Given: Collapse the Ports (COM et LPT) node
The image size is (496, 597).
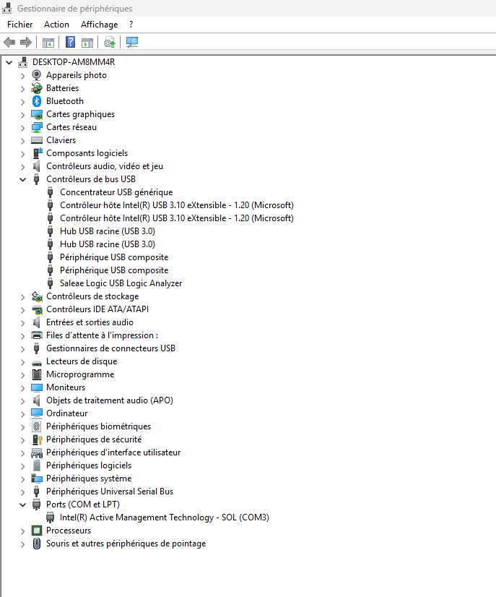Looking at the screenshot, I should click(x=22, y=504).
